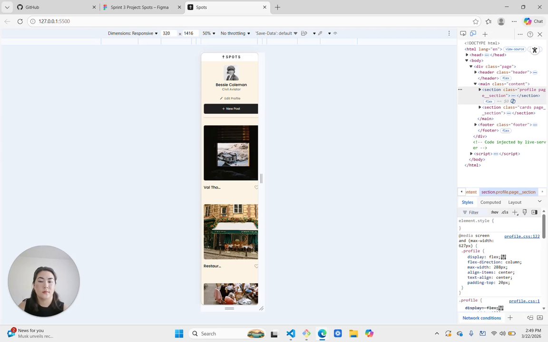Switch to the GitHub browser tab
548x342 pixels.
(56, 7)
